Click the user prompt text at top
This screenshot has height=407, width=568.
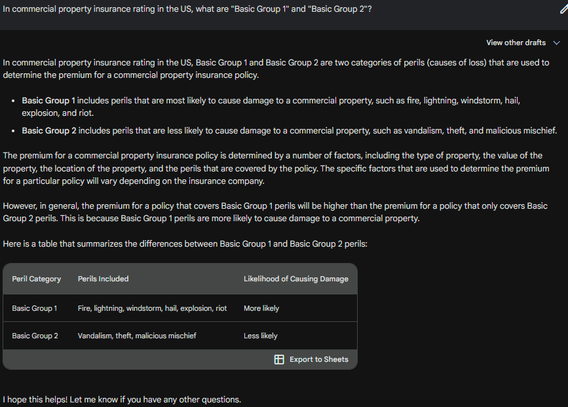187,9
